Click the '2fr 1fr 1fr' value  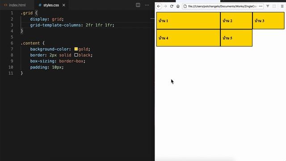[x=99, y=25]
